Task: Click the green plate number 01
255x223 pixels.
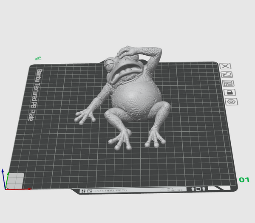Action: (x=244, y=180)
